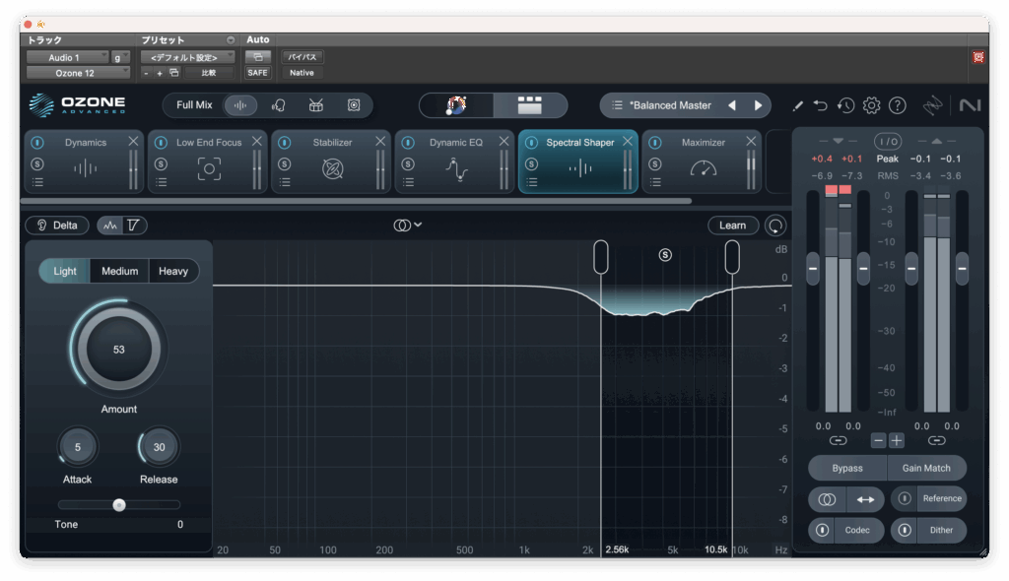Click the Tone slider handle
Screen dimensions: 1009x581
coord(119,505)
